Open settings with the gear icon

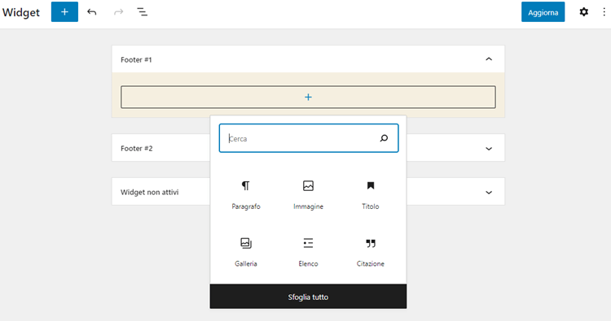(584, 12)
